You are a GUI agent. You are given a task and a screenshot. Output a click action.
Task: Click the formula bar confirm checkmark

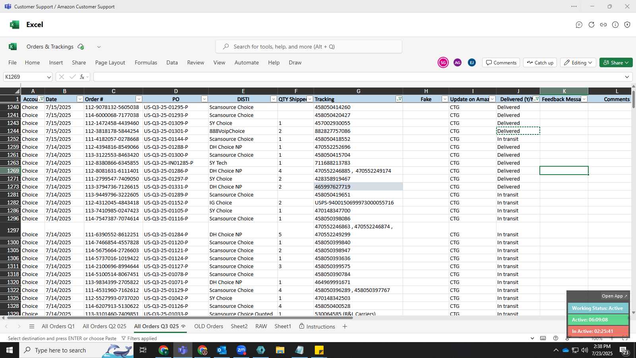click(72, 77)
